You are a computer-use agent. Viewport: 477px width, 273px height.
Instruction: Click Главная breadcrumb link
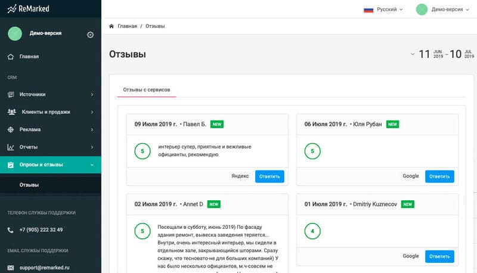[x=127, y=26]
